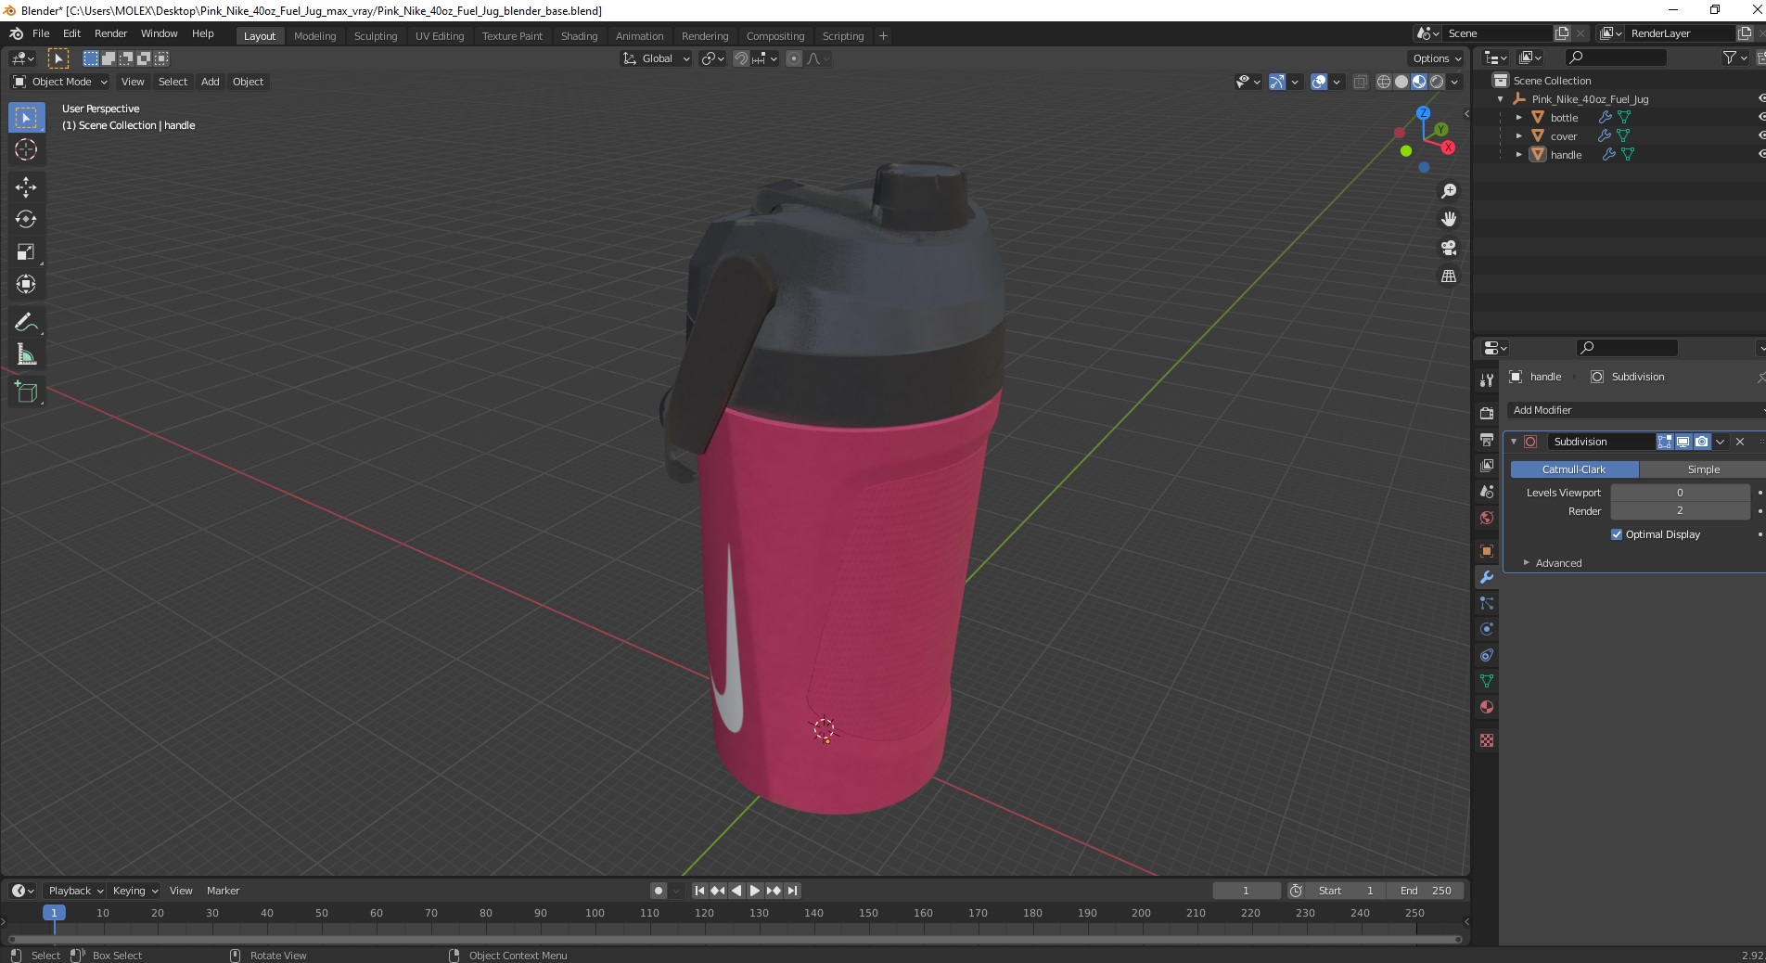Expand the cover object in outliner
This screenshot has height=963, width=1766.
1518,136
